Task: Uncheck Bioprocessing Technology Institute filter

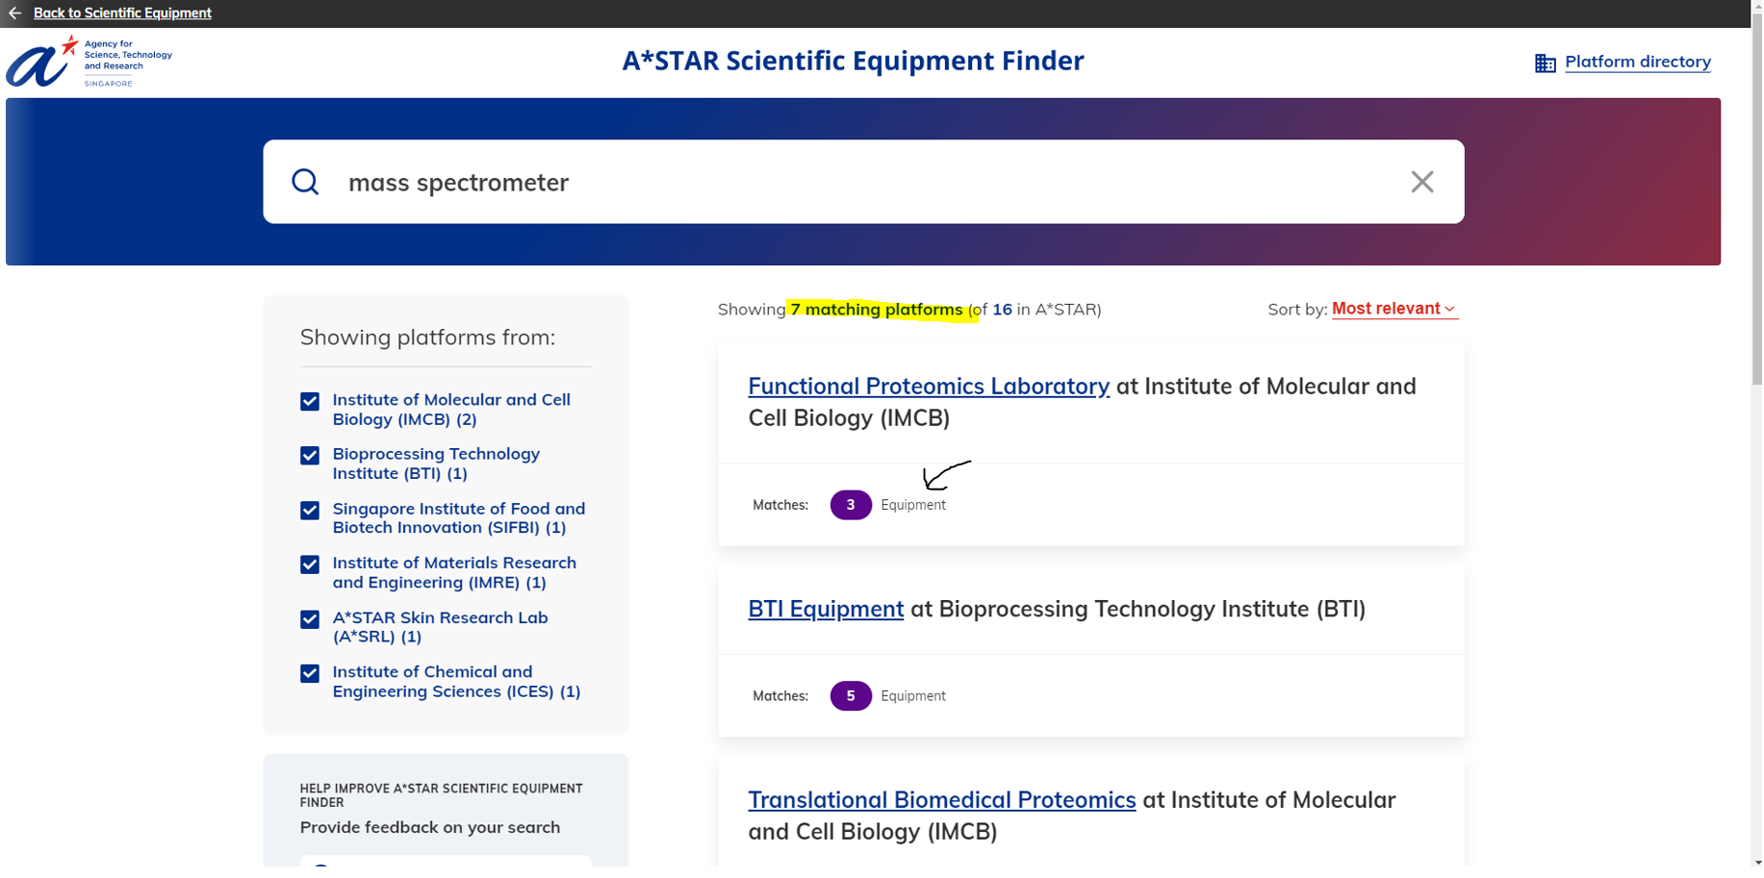Action: point(310,455)
